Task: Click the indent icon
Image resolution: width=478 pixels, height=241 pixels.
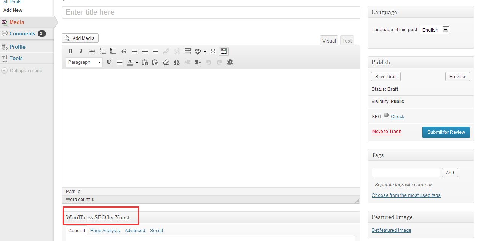Action: [198, 62]
